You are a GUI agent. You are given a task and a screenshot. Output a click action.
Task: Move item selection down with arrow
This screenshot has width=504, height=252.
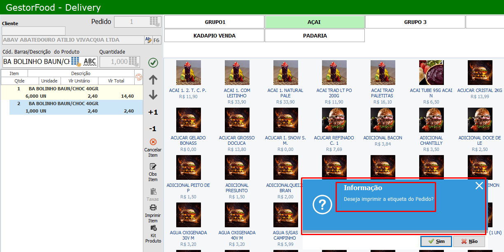click(x=153, y=95)
